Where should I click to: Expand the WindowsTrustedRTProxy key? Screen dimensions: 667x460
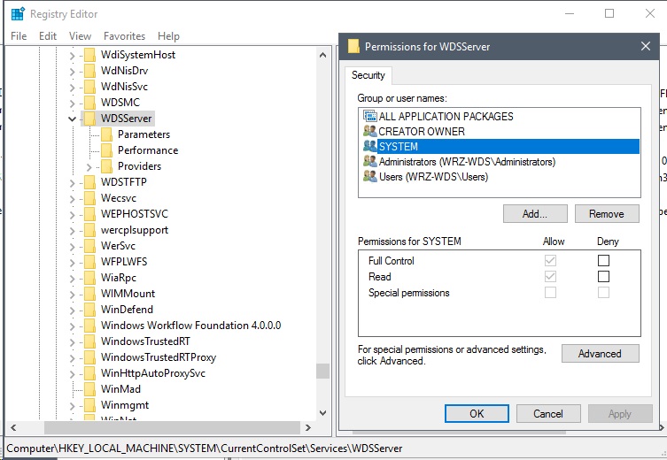point(72,358)
